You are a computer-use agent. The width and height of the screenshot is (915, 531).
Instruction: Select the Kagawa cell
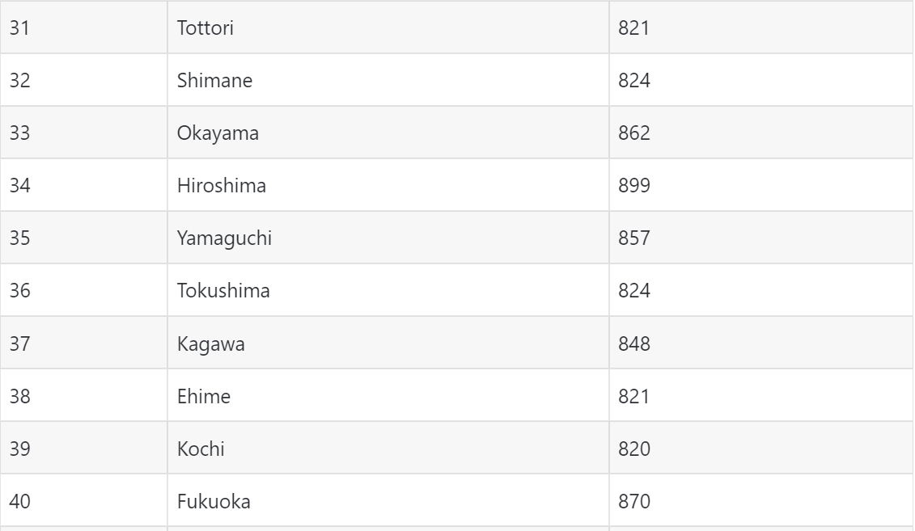(388, 343)
